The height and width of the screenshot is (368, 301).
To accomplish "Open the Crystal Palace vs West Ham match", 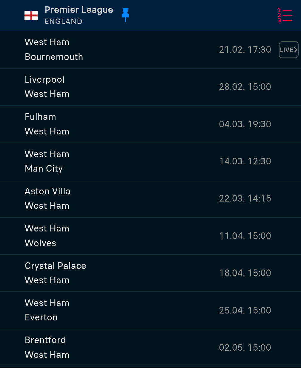I will (150, 273).
